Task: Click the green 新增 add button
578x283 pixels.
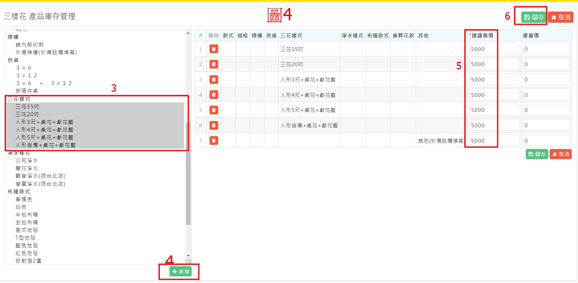Action: pos(180,271)
